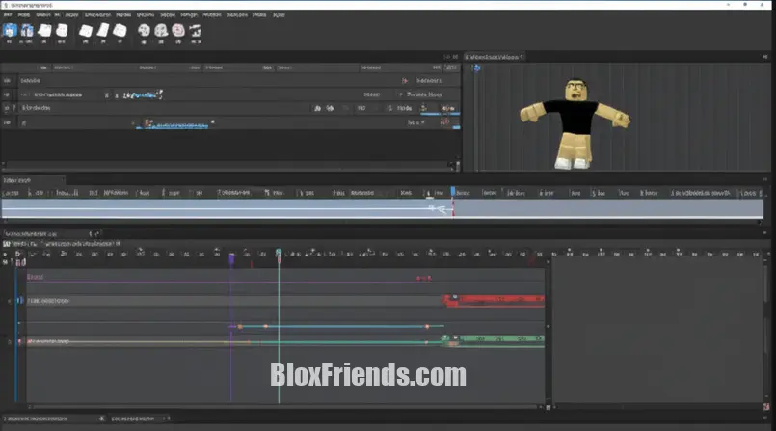Screen dimensions: 776x431
Task: Click the small red marker on the purple track line
Action: coord(423,278)
